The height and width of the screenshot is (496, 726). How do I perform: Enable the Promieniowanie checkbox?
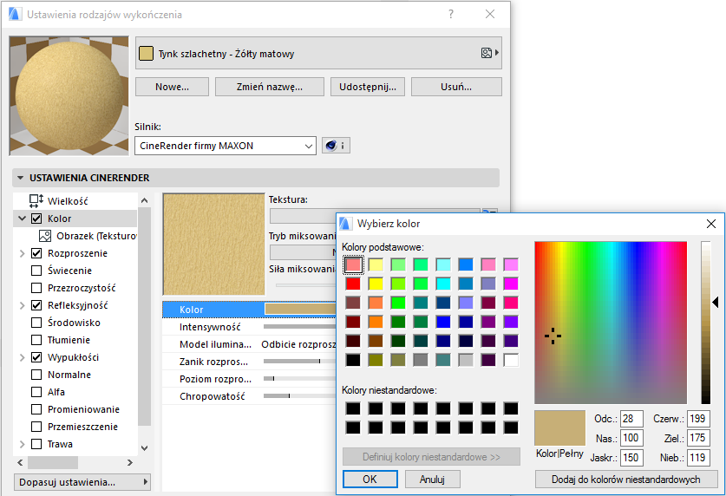36,409
